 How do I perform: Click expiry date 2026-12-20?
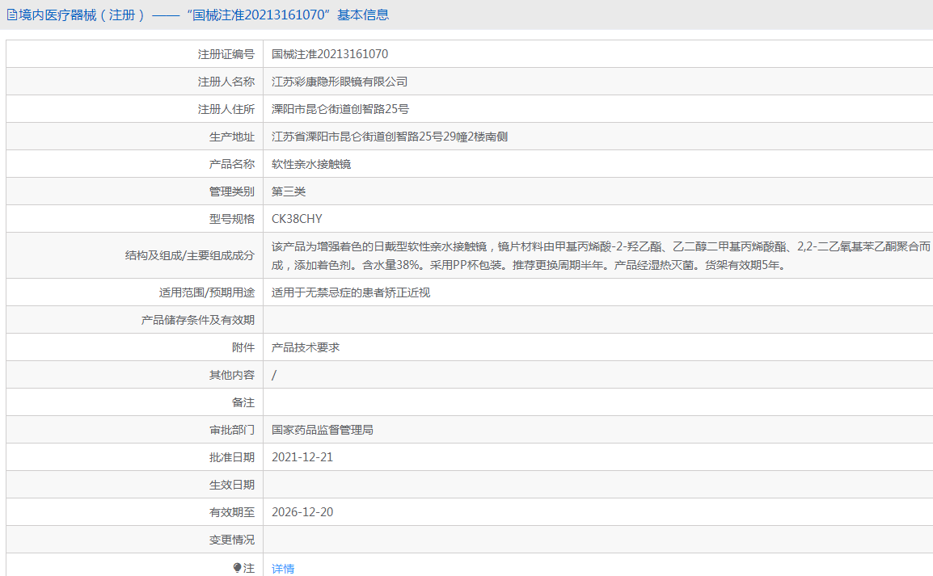(302, 512)
